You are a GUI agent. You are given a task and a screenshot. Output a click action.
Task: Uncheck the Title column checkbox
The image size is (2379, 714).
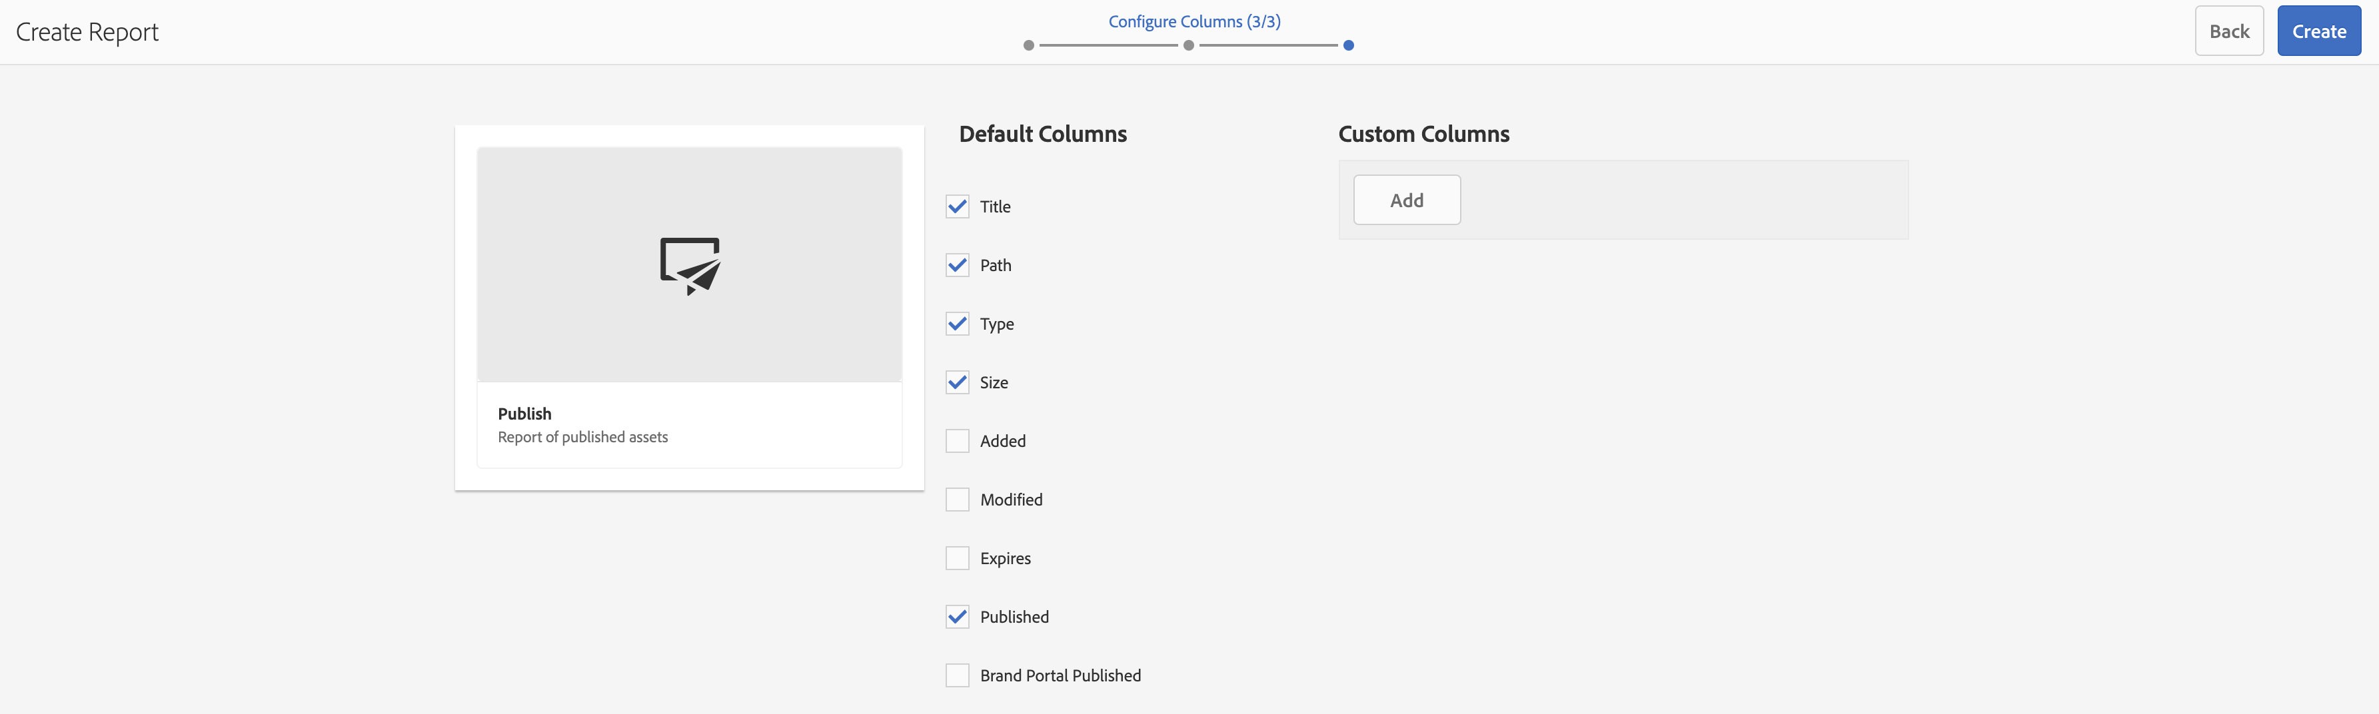957,206
